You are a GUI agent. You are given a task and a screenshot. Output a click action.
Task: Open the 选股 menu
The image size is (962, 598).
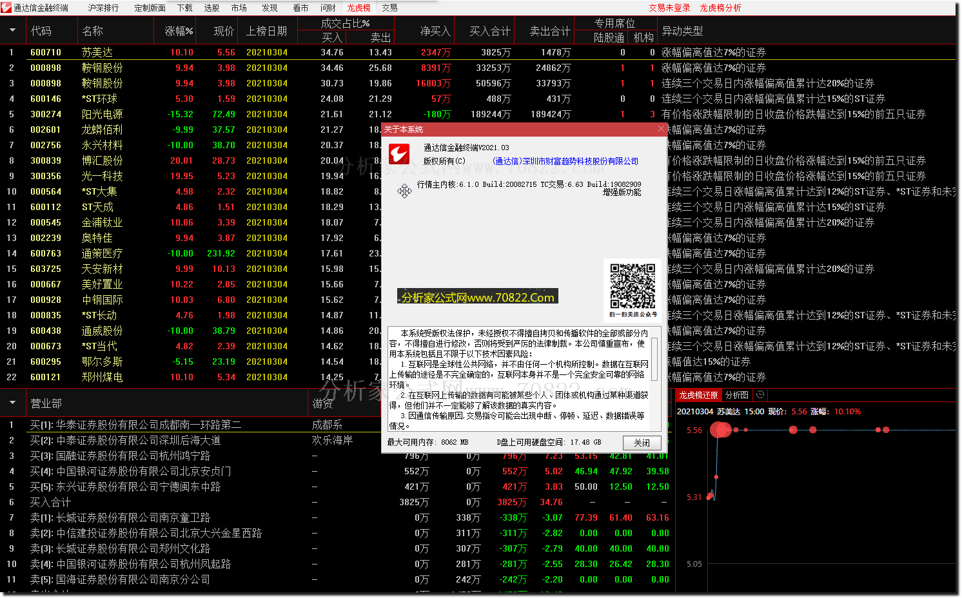[x=211, y=8]
